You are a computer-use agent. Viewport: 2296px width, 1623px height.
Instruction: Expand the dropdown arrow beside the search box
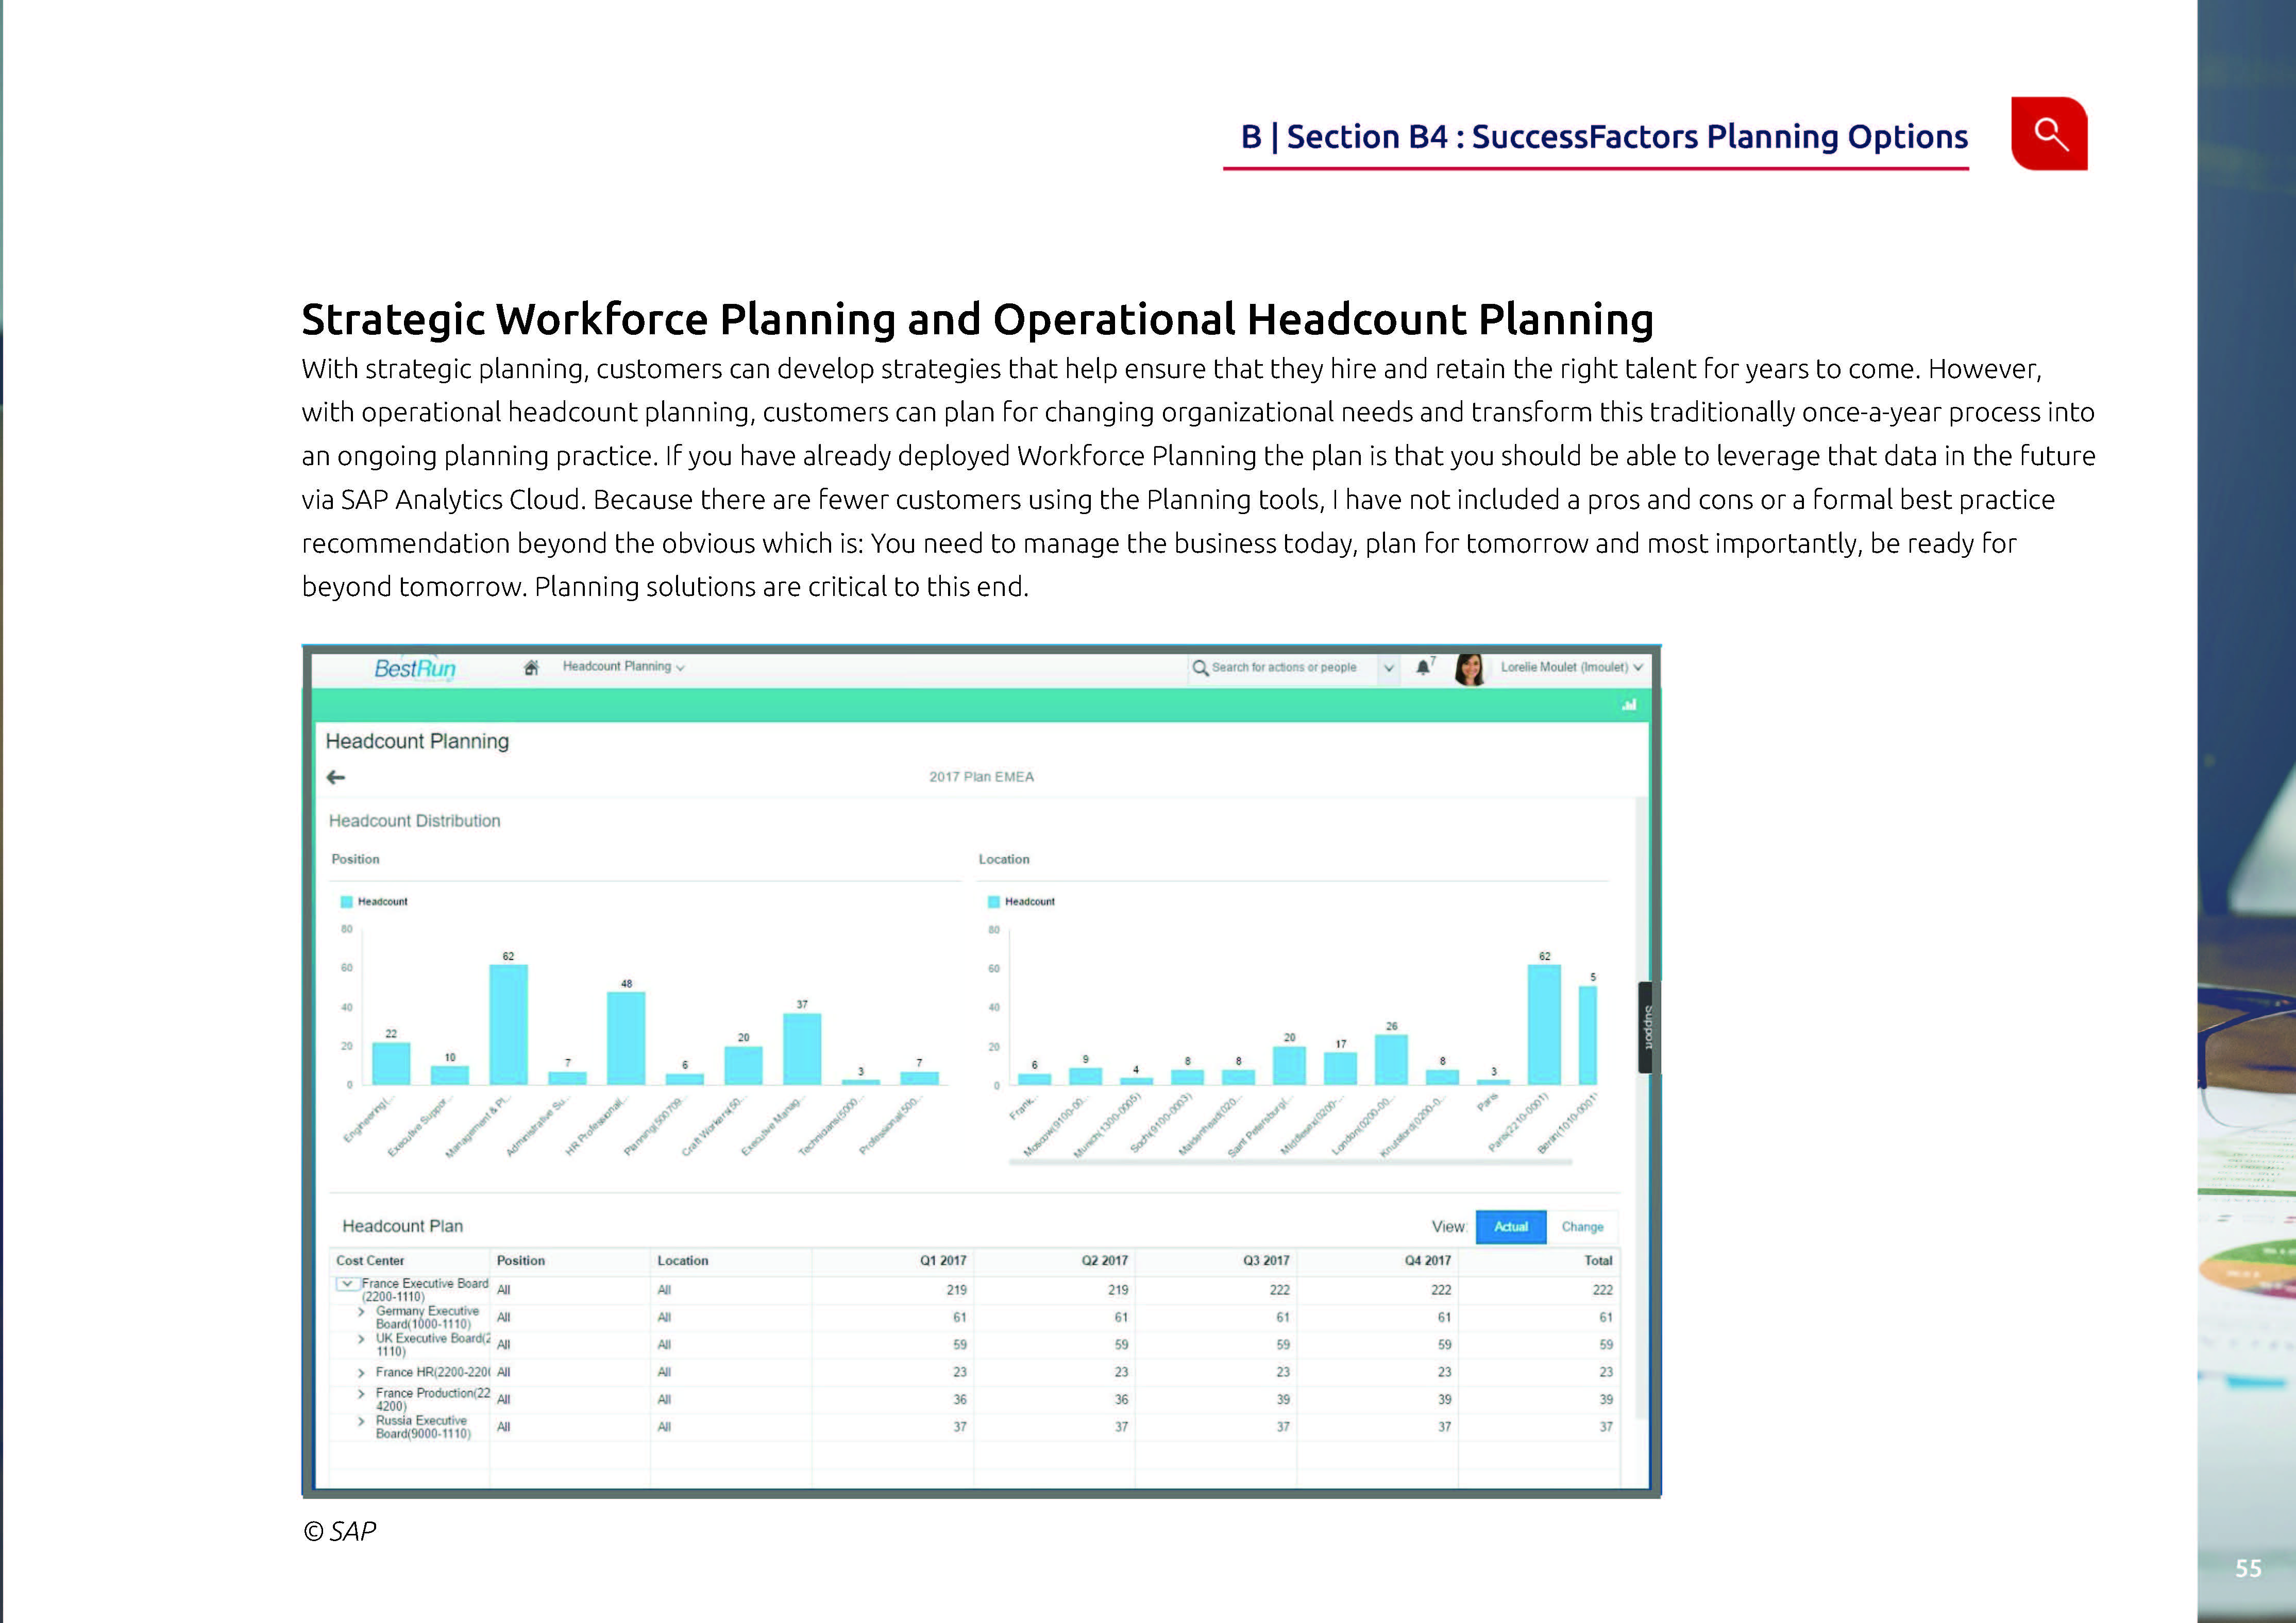tap(1389, 668)
